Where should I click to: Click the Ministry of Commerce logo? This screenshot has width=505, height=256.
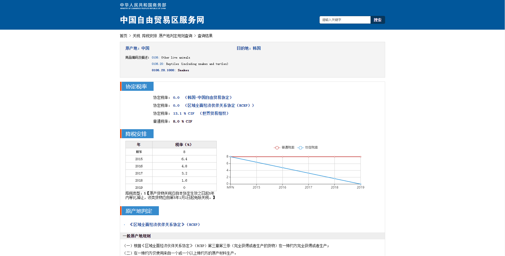tap(143, 6)
